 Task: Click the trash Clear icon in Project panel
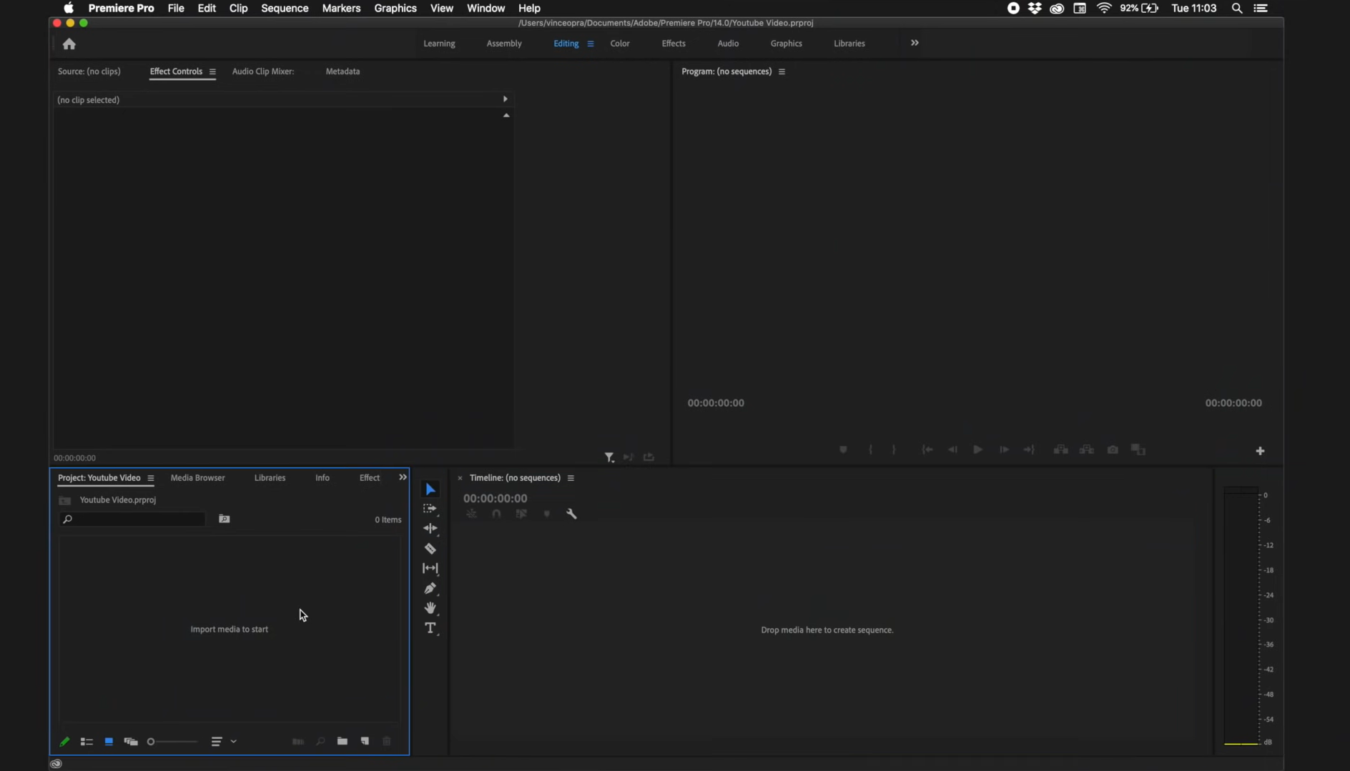pos(387,742)
